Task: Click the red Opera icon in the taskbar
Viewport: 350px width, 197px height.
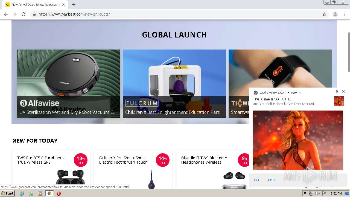Action: coord(59,193)
